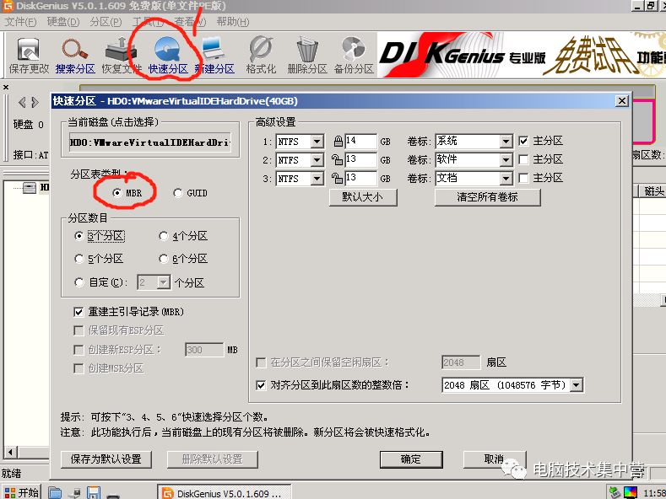Choose 6个分区 partition count
This screenshot has height=499, width=666.
(x=183, y=259)
